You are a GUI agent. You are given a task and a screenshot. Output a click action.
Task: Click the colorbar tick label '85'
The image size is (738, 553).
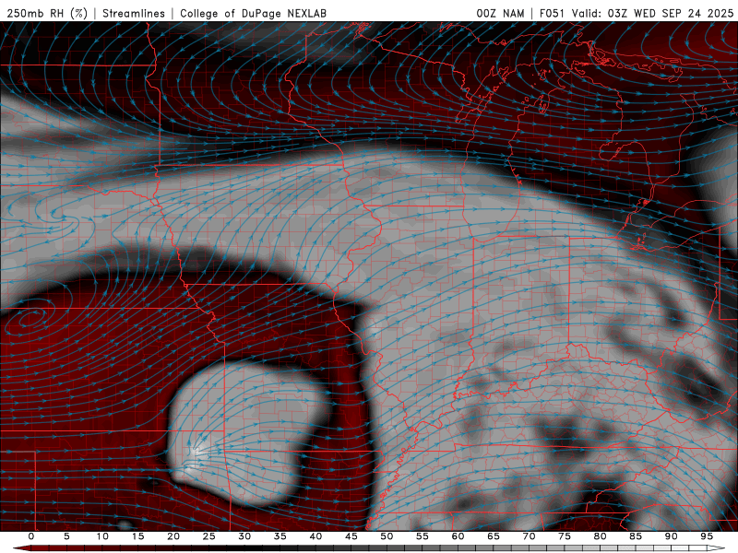636,536
